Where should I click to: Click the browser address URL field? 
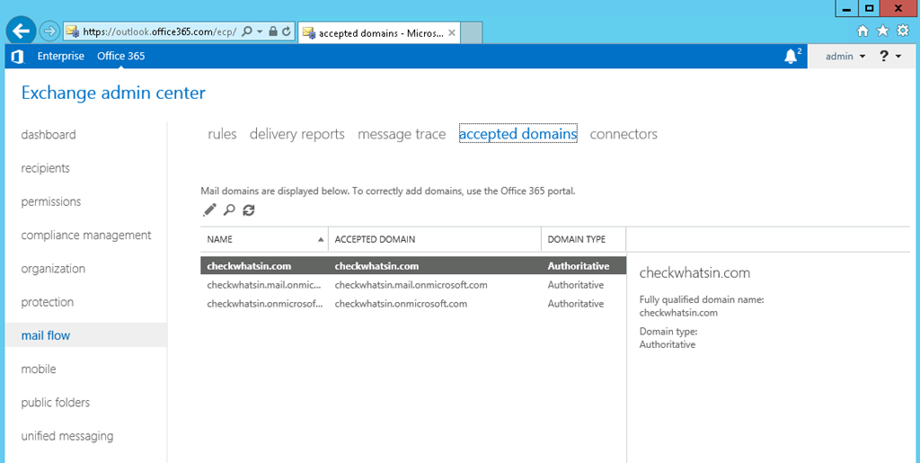[x=160, y=31]
